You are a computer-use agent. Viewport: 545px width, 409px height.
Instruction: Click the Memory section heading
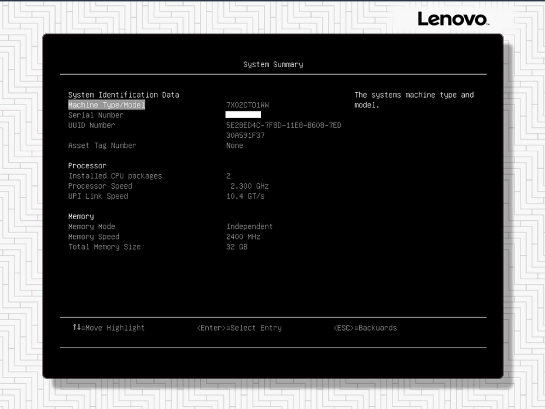81,216
